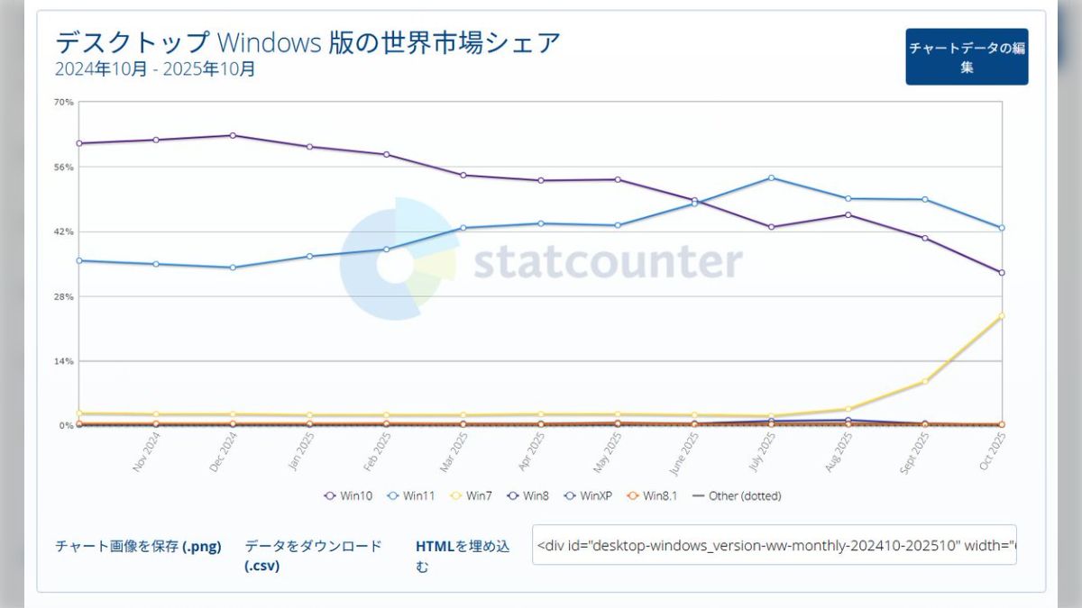Screen dimensions: 1082x608
Task: Click the Win10 purple legend marker icon
Action: coord(329,495)
